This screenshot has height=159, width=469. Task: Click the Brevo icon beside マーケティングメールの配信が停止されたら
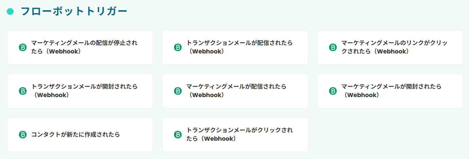(23, 47)
